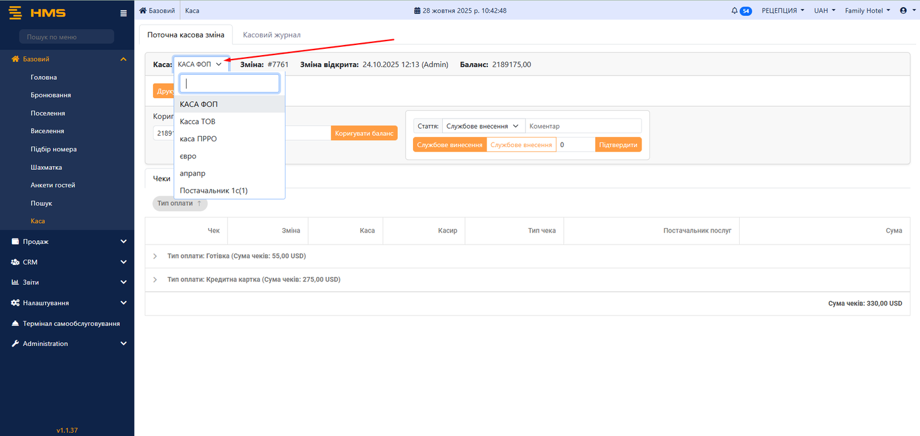Open Звіти section with chart icon

[15, 282]
